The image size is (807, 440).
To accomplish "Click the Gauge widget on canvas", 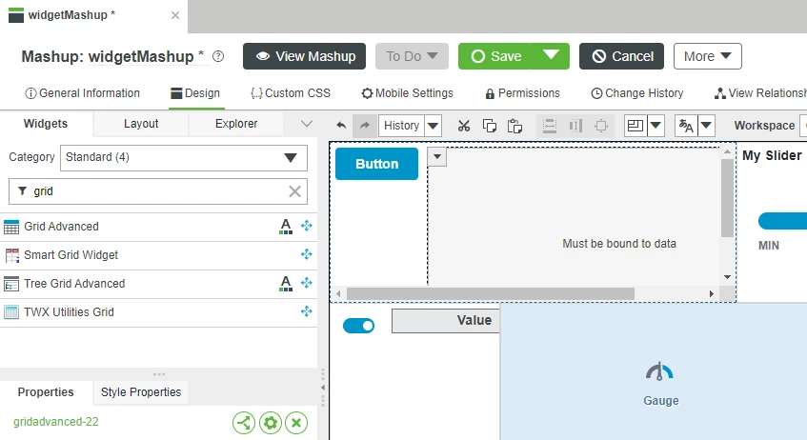I will (x=660, y=384).
